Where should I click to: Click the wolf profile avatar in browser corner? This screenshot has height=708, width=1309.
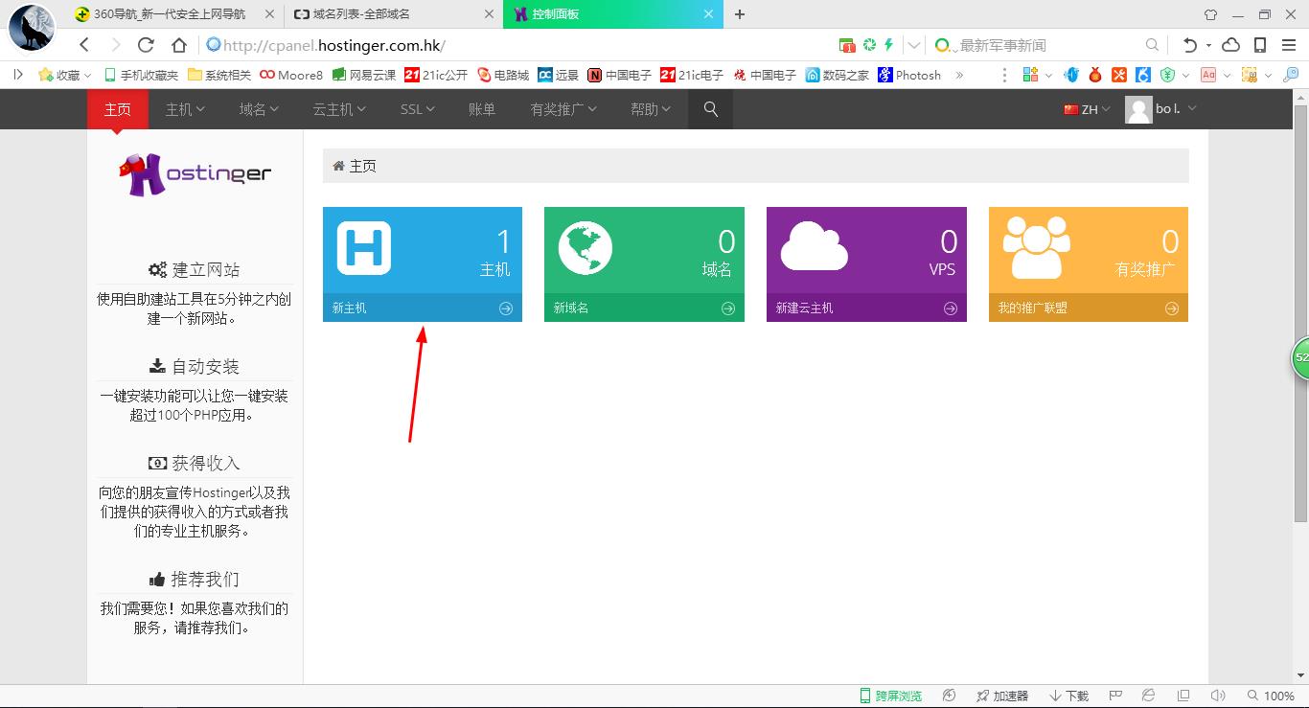[32, 27]
